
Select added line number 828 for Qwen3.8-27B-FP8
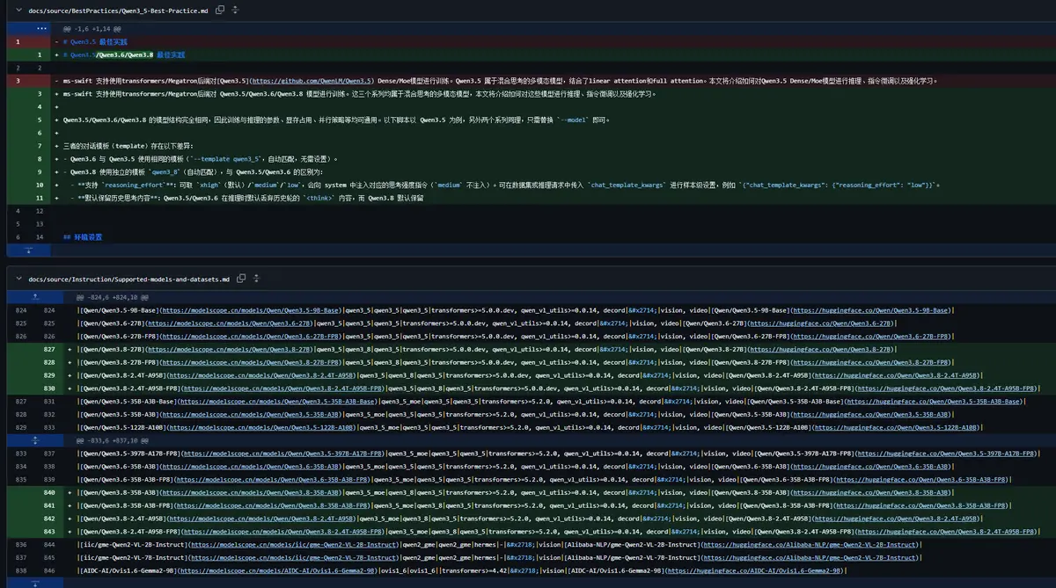point(48,362)
